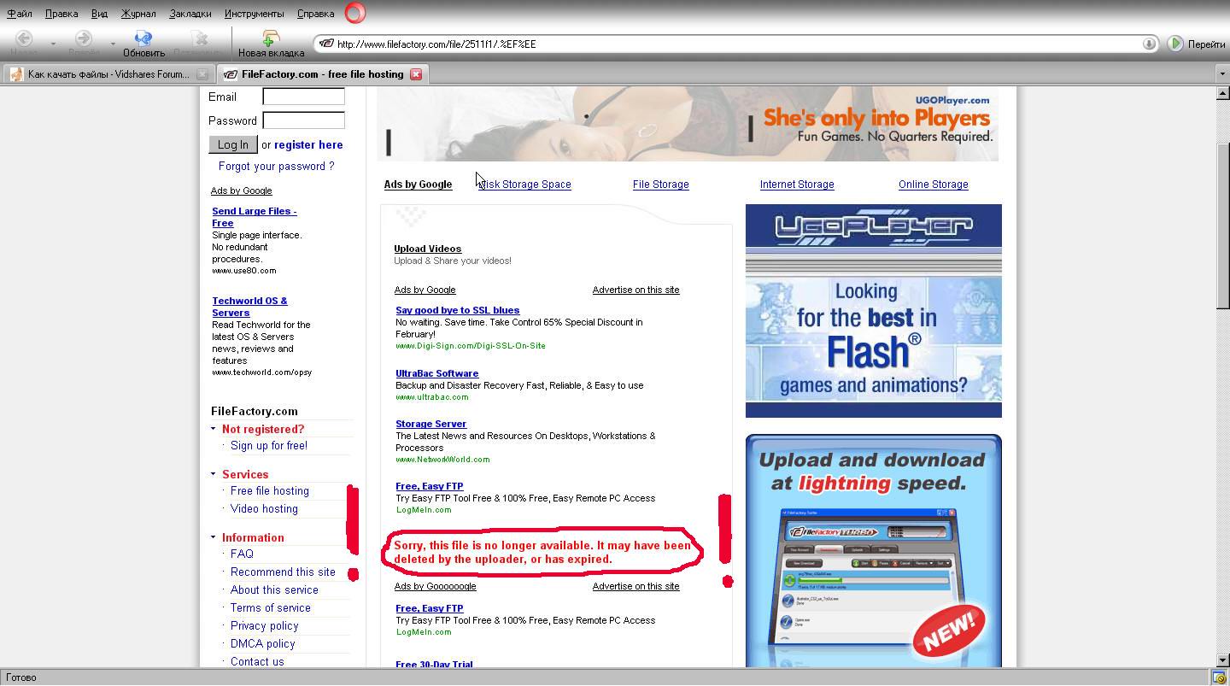The image size is (1230, 686).
Task: Click the She's only into Players banner
Action: (x=688, y=124)
